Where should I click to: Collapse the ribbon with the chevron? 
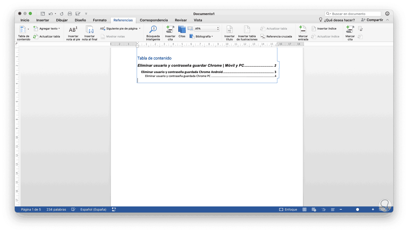[x=387, y=20]
